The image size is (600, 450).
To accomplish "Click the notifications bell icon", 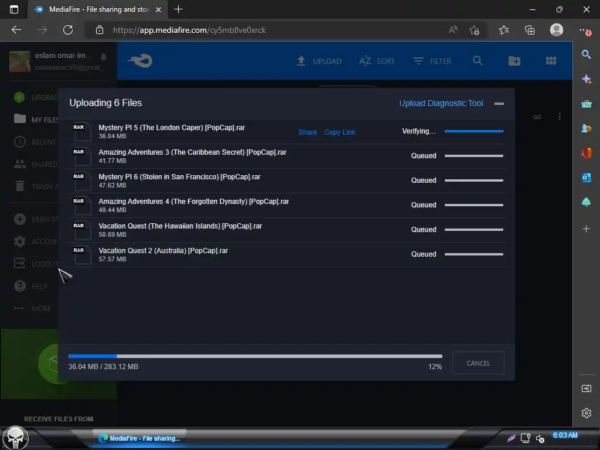I will pos(103,57).
